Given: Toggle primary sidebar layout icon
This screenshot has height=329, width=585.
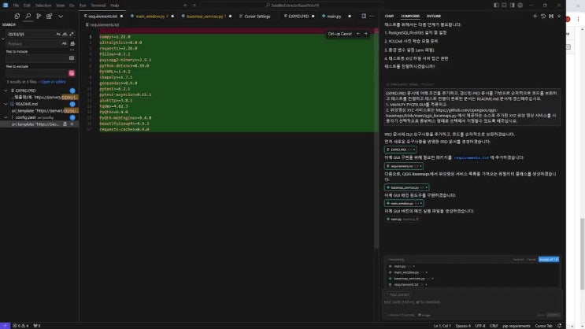Looking at the screenshot, I should pos(496,6).
